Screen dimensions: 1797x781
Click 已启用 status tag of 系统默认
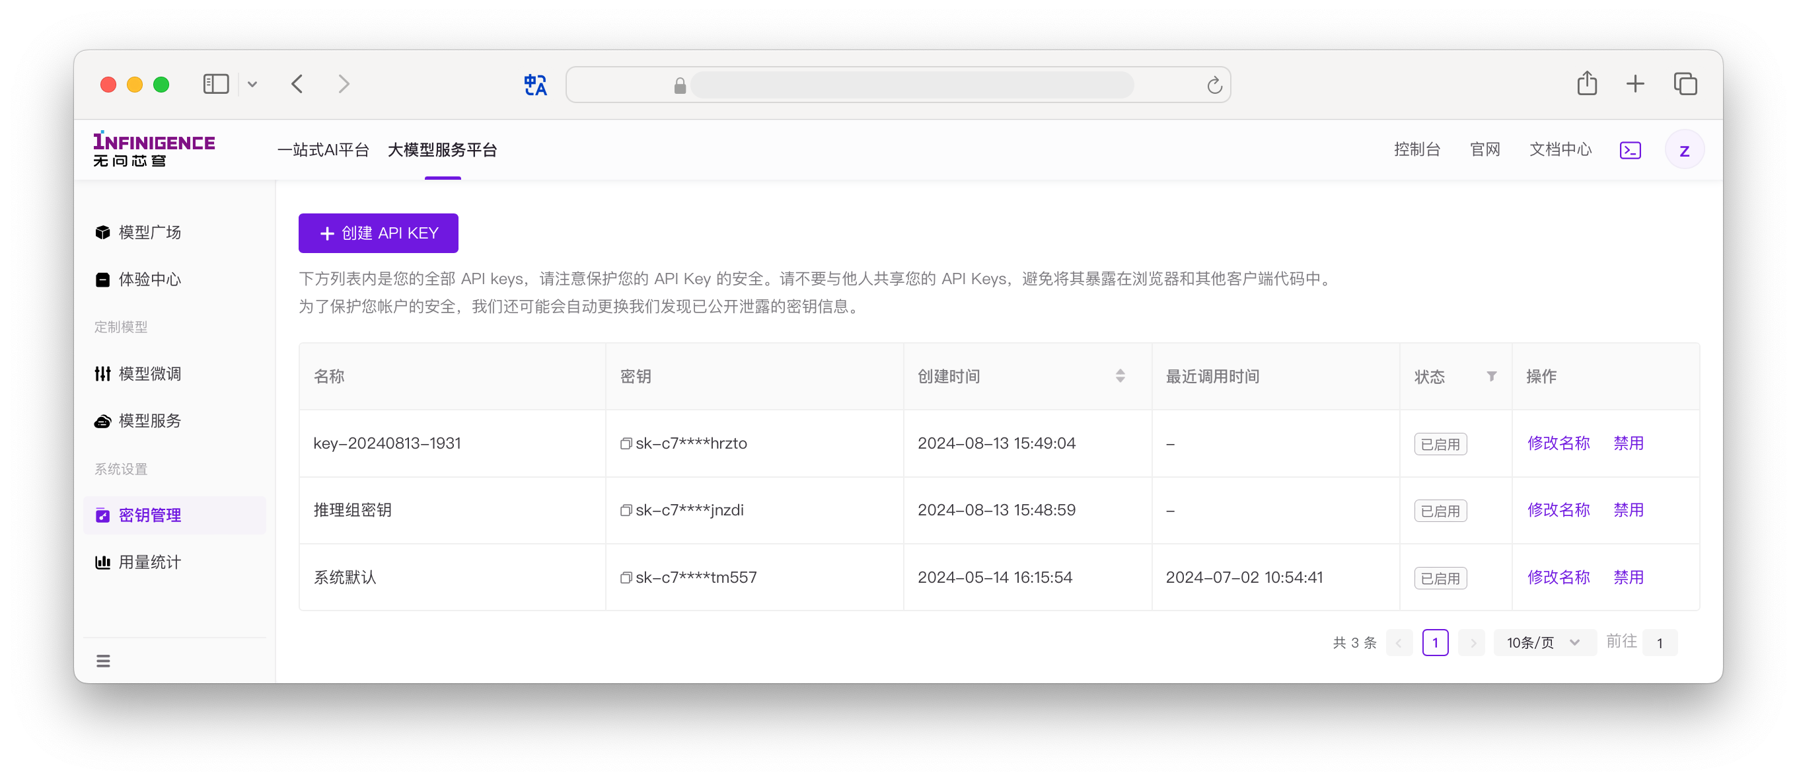[1440, 579]
